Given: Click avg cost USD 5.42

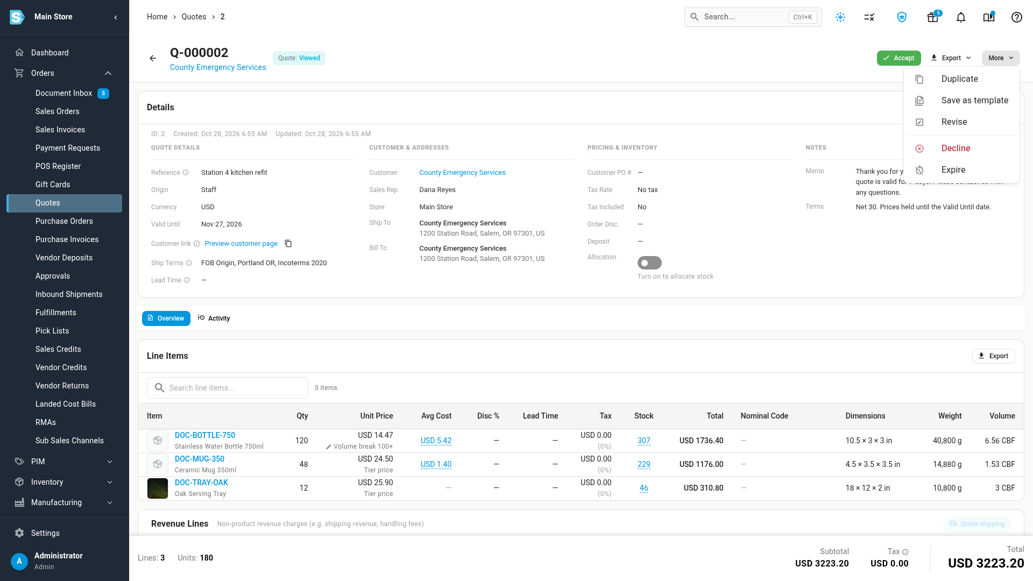Looking at the screenshot, I should coord(436,441).
